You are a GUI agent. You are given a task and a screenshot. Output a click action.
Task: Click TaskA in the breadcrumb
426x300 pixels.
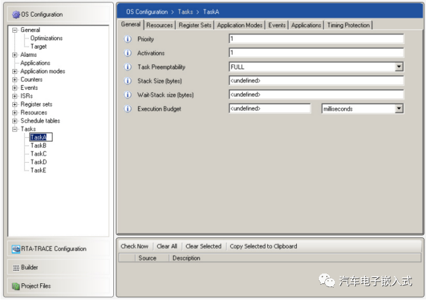211,12
